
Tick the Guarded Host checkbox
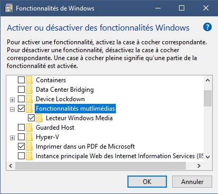tap(21, 128)
